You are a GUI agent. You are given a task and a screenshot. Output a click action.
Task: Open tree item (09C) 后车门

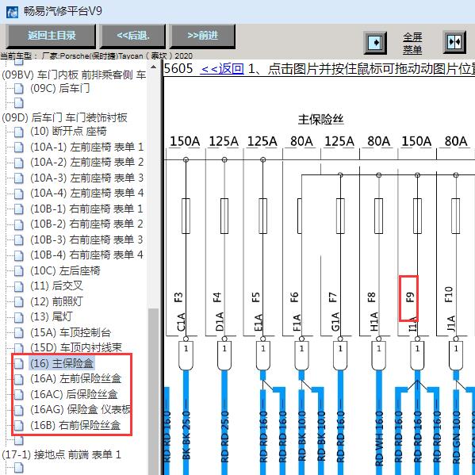pyautogui.click(x=60, y=88)
